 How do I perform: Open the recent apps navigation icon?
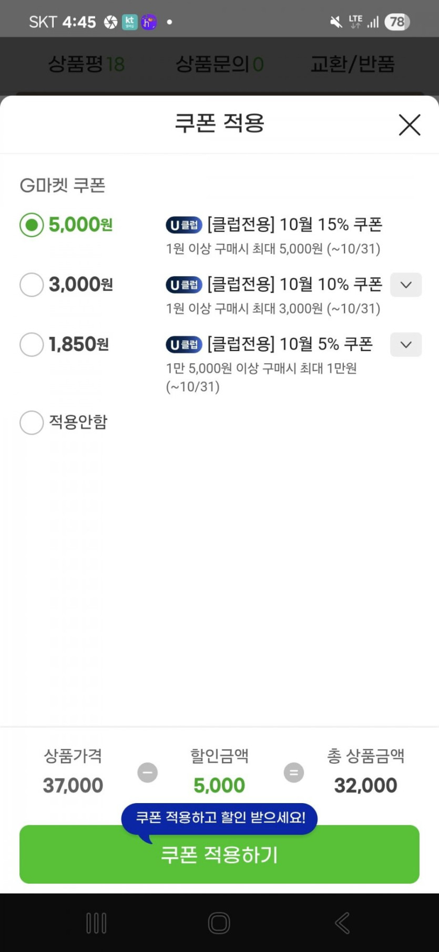pos(96,923)
